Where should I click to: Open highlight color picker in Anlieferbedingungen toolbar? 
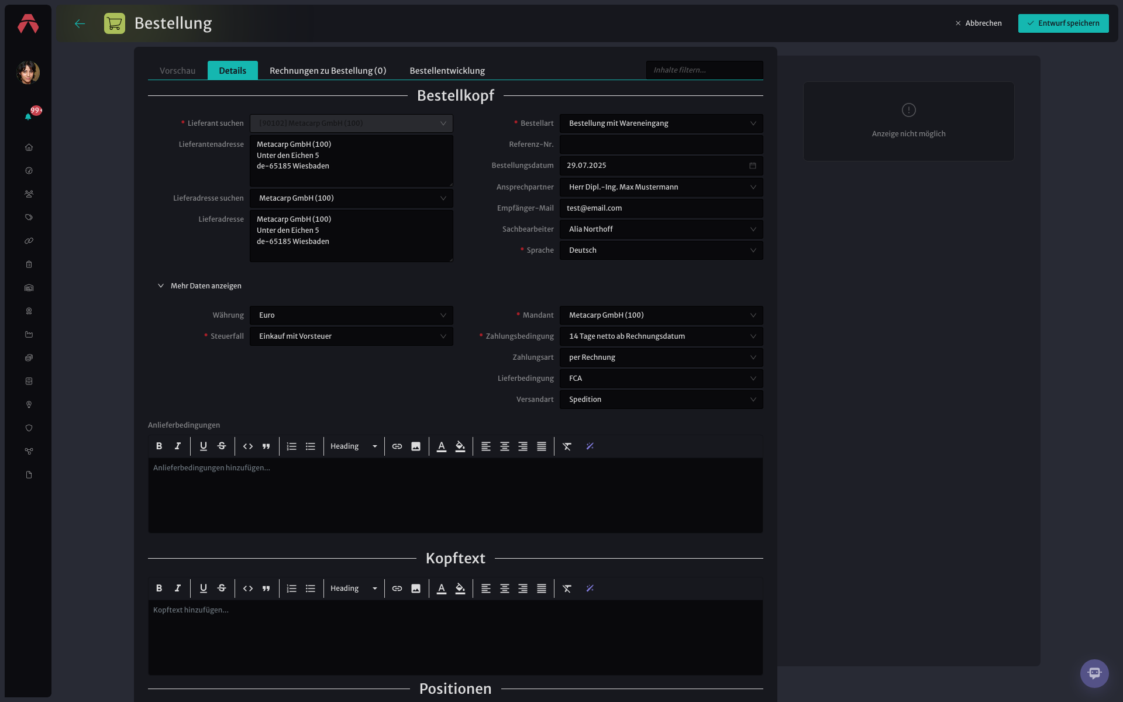pyautogui.click(x=460, y=446)
